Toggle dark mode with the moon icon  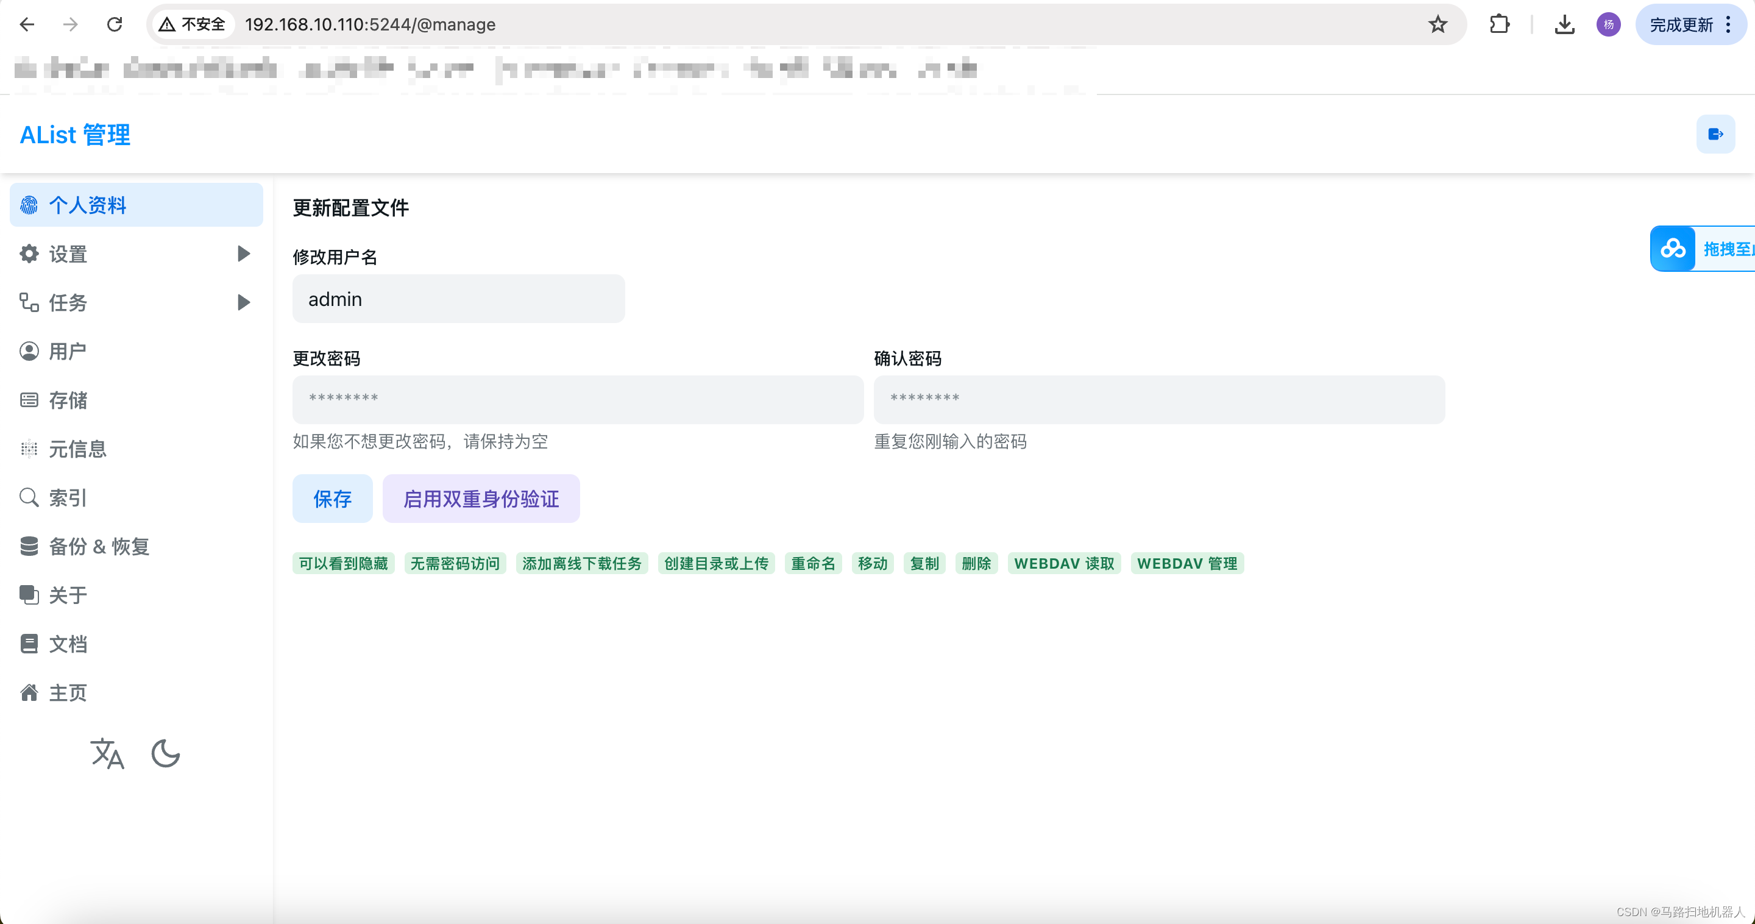point(166,753)
